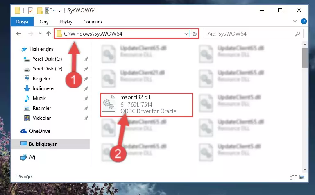Click the Müzik note icon
This screenshot has height=195, width=315.
click(x=27, y=98)
